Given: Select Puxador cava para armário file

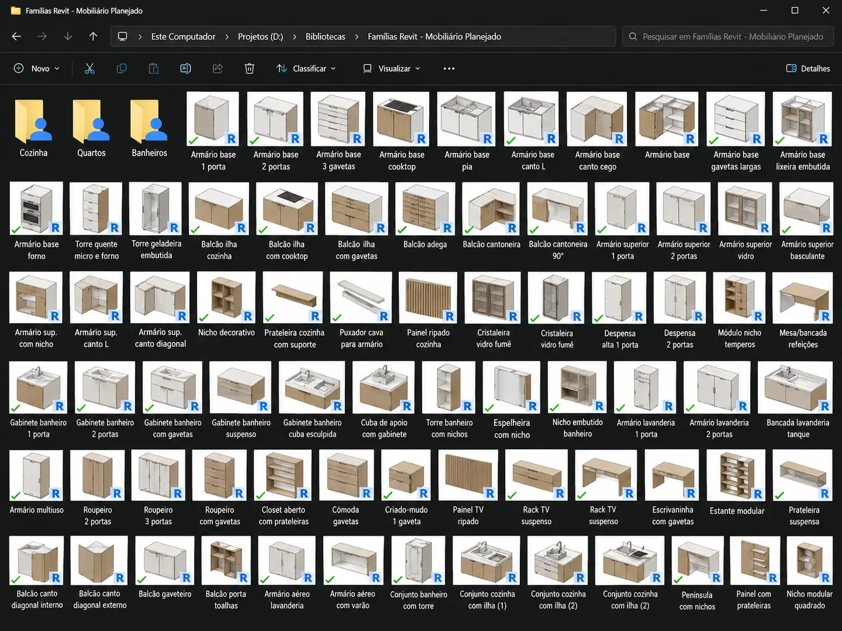Looking at the screenshot, I should (x=361, y=310).
